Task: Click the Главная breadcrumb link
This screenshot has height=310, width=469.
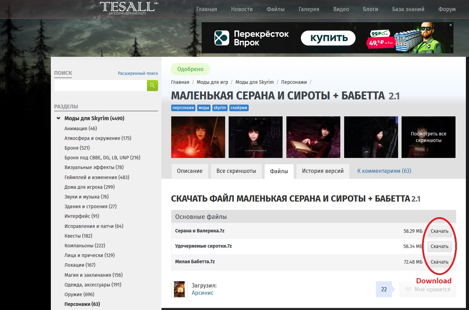Action: coord(180,82)
